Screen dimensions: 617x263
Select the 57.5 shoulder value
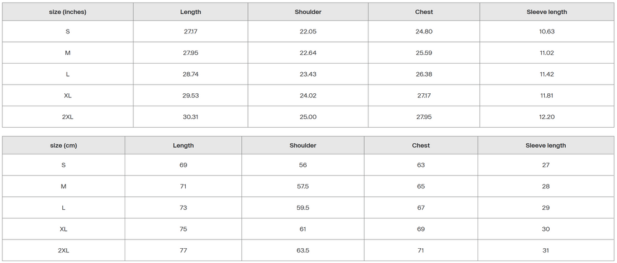303,186
